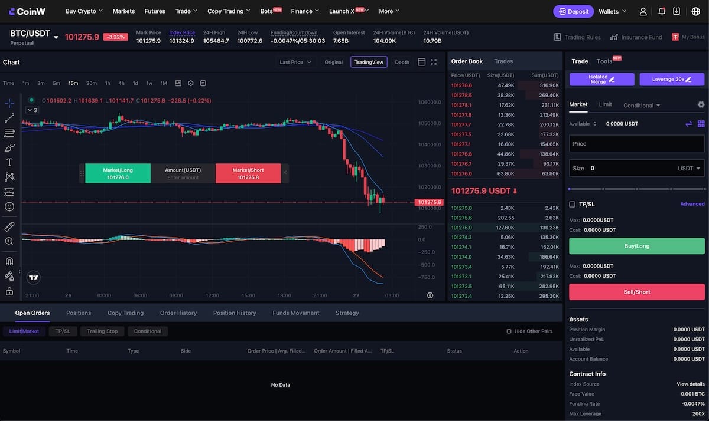Click the ruler measure tool
This screenshot has width=709, height=421.
tap(9, 226)
